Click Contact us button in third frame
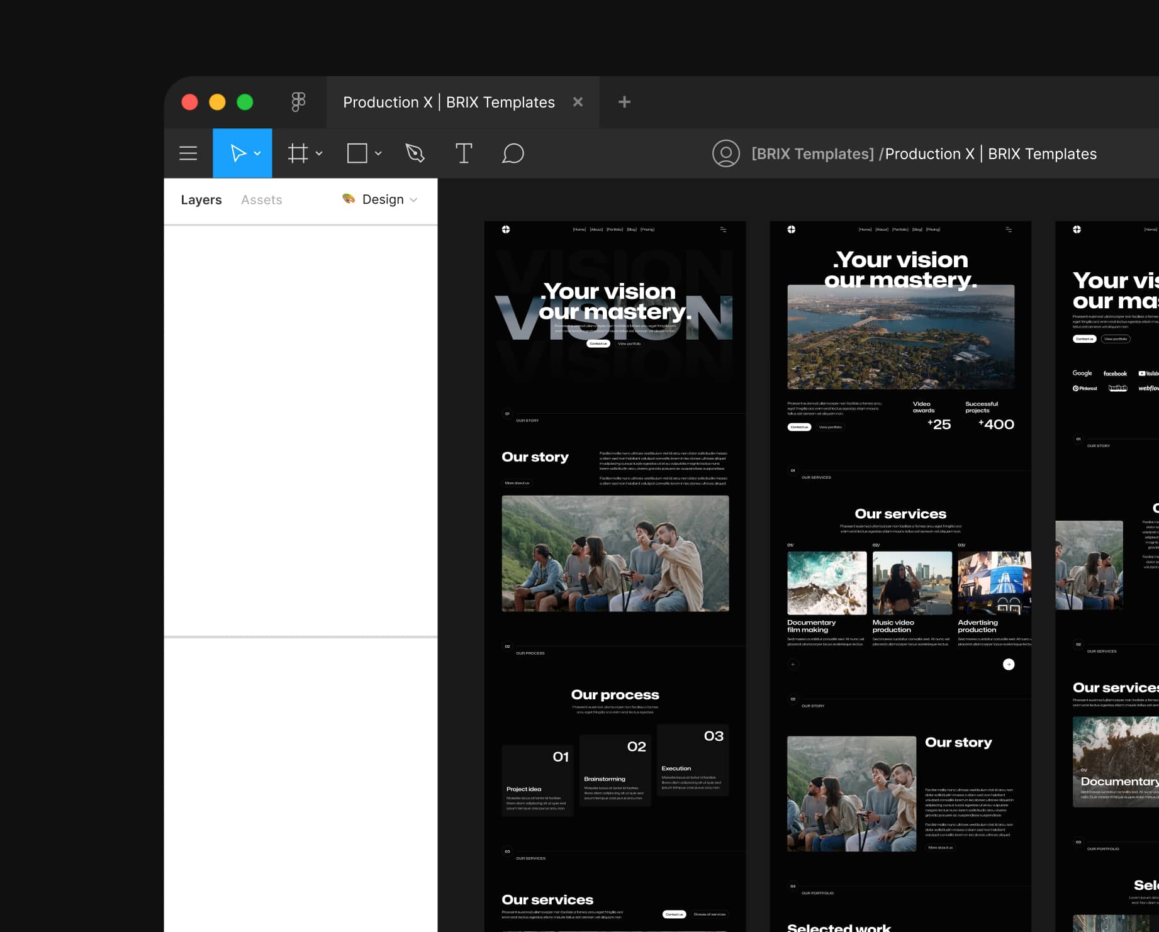1159x932 pixels. coord(1085,339)
